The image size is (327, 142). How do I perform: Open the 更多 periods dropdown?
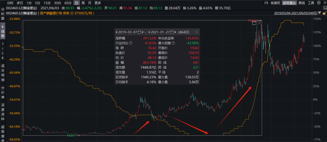[97, 3]
